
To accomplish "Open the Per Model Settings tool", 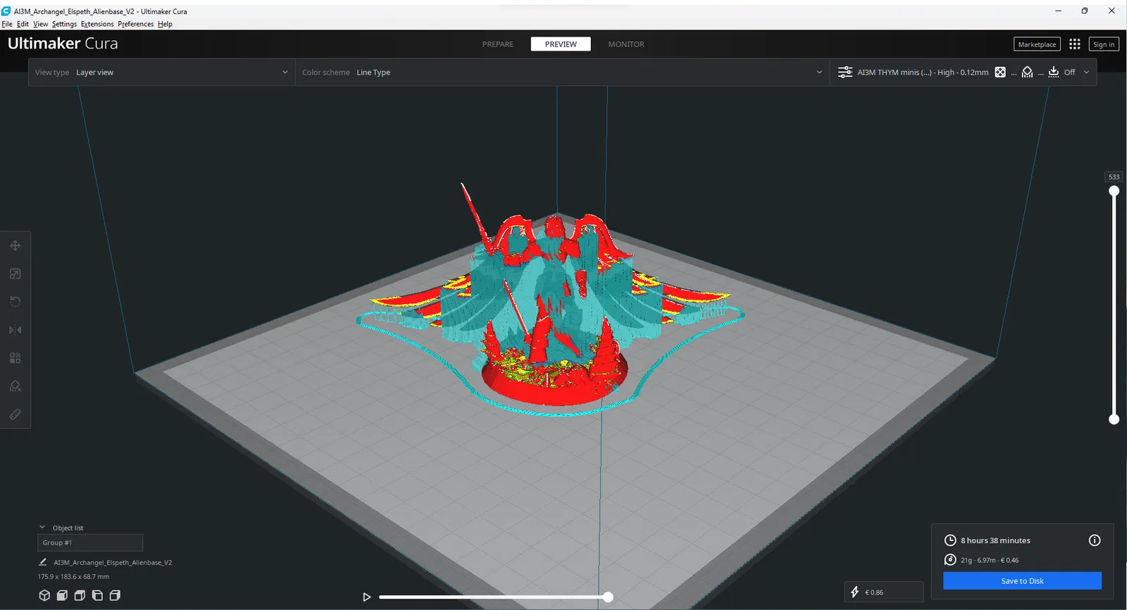I will [15, 358].
